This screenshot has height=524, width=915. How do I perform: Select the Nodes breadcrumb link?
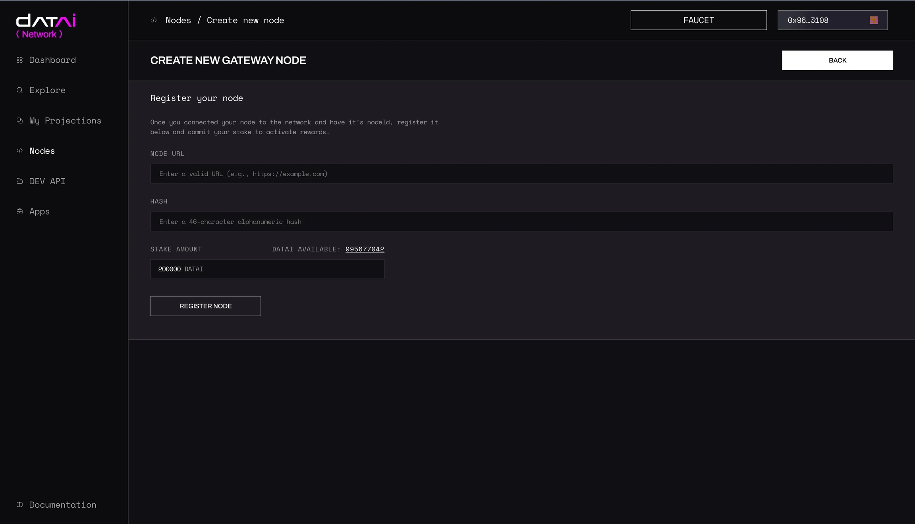point(178,20)
